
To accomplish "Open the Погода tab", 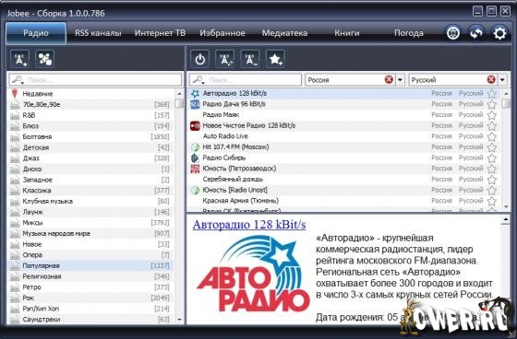I will pyautogui.click(x=409, y=33).
